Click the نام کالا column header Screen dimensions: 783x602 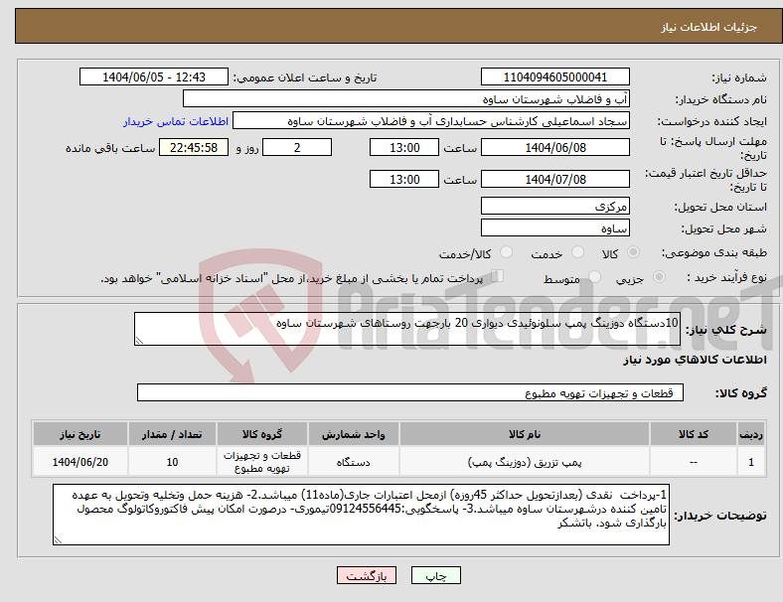click(525, 434)
